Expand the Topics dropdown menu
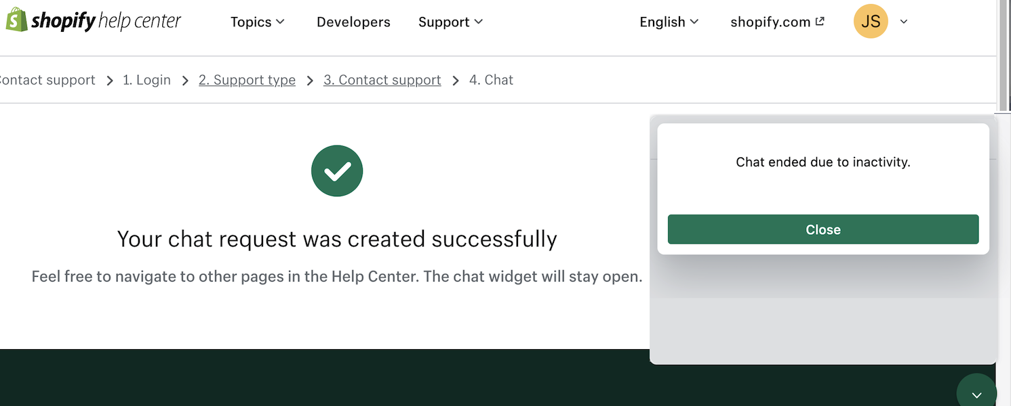This screenshot has width=1011, height=406. point(258,22)
